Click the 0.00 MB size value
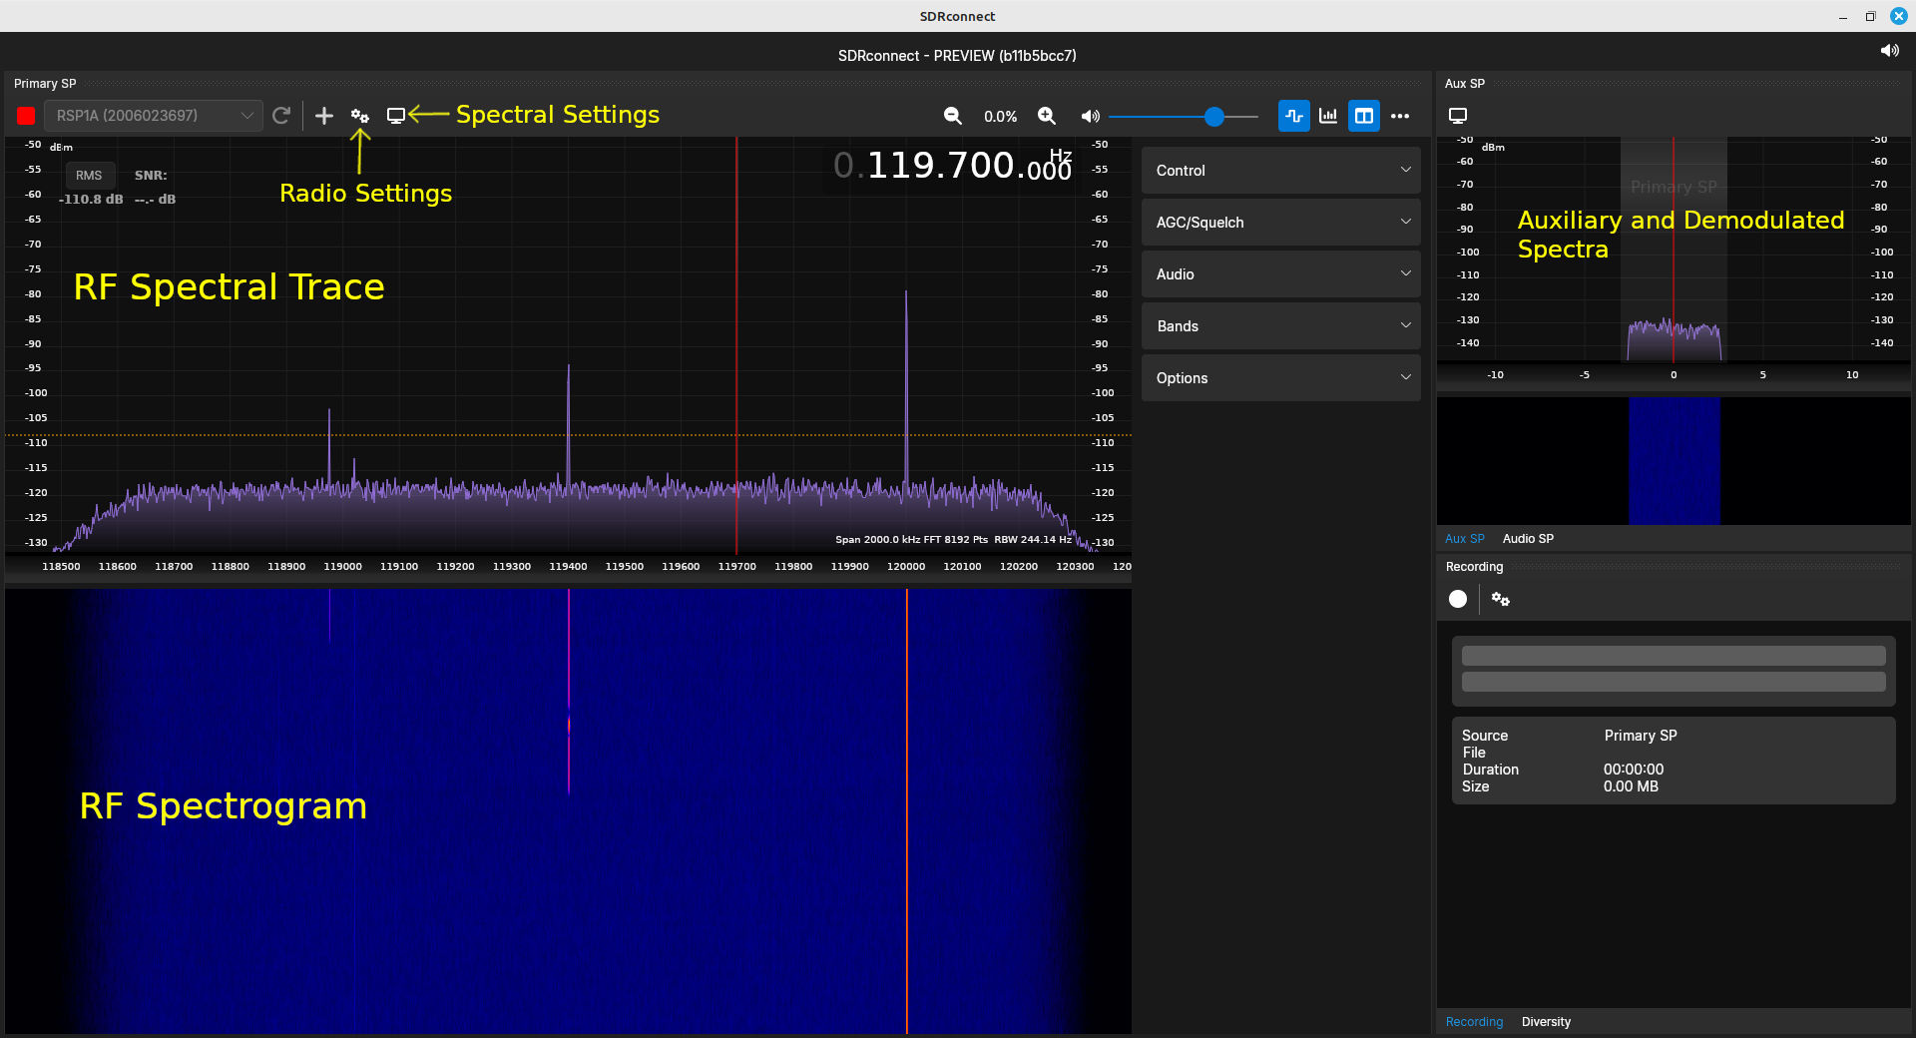 pos(1631,786)
